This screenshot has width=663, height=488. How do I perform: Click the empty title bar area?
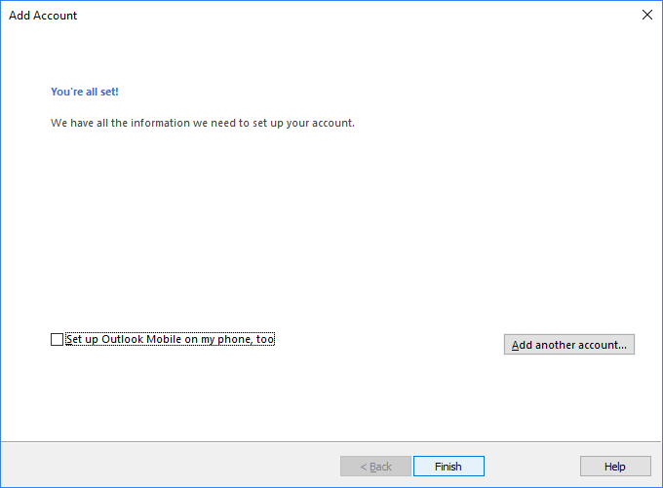[341, 16]
